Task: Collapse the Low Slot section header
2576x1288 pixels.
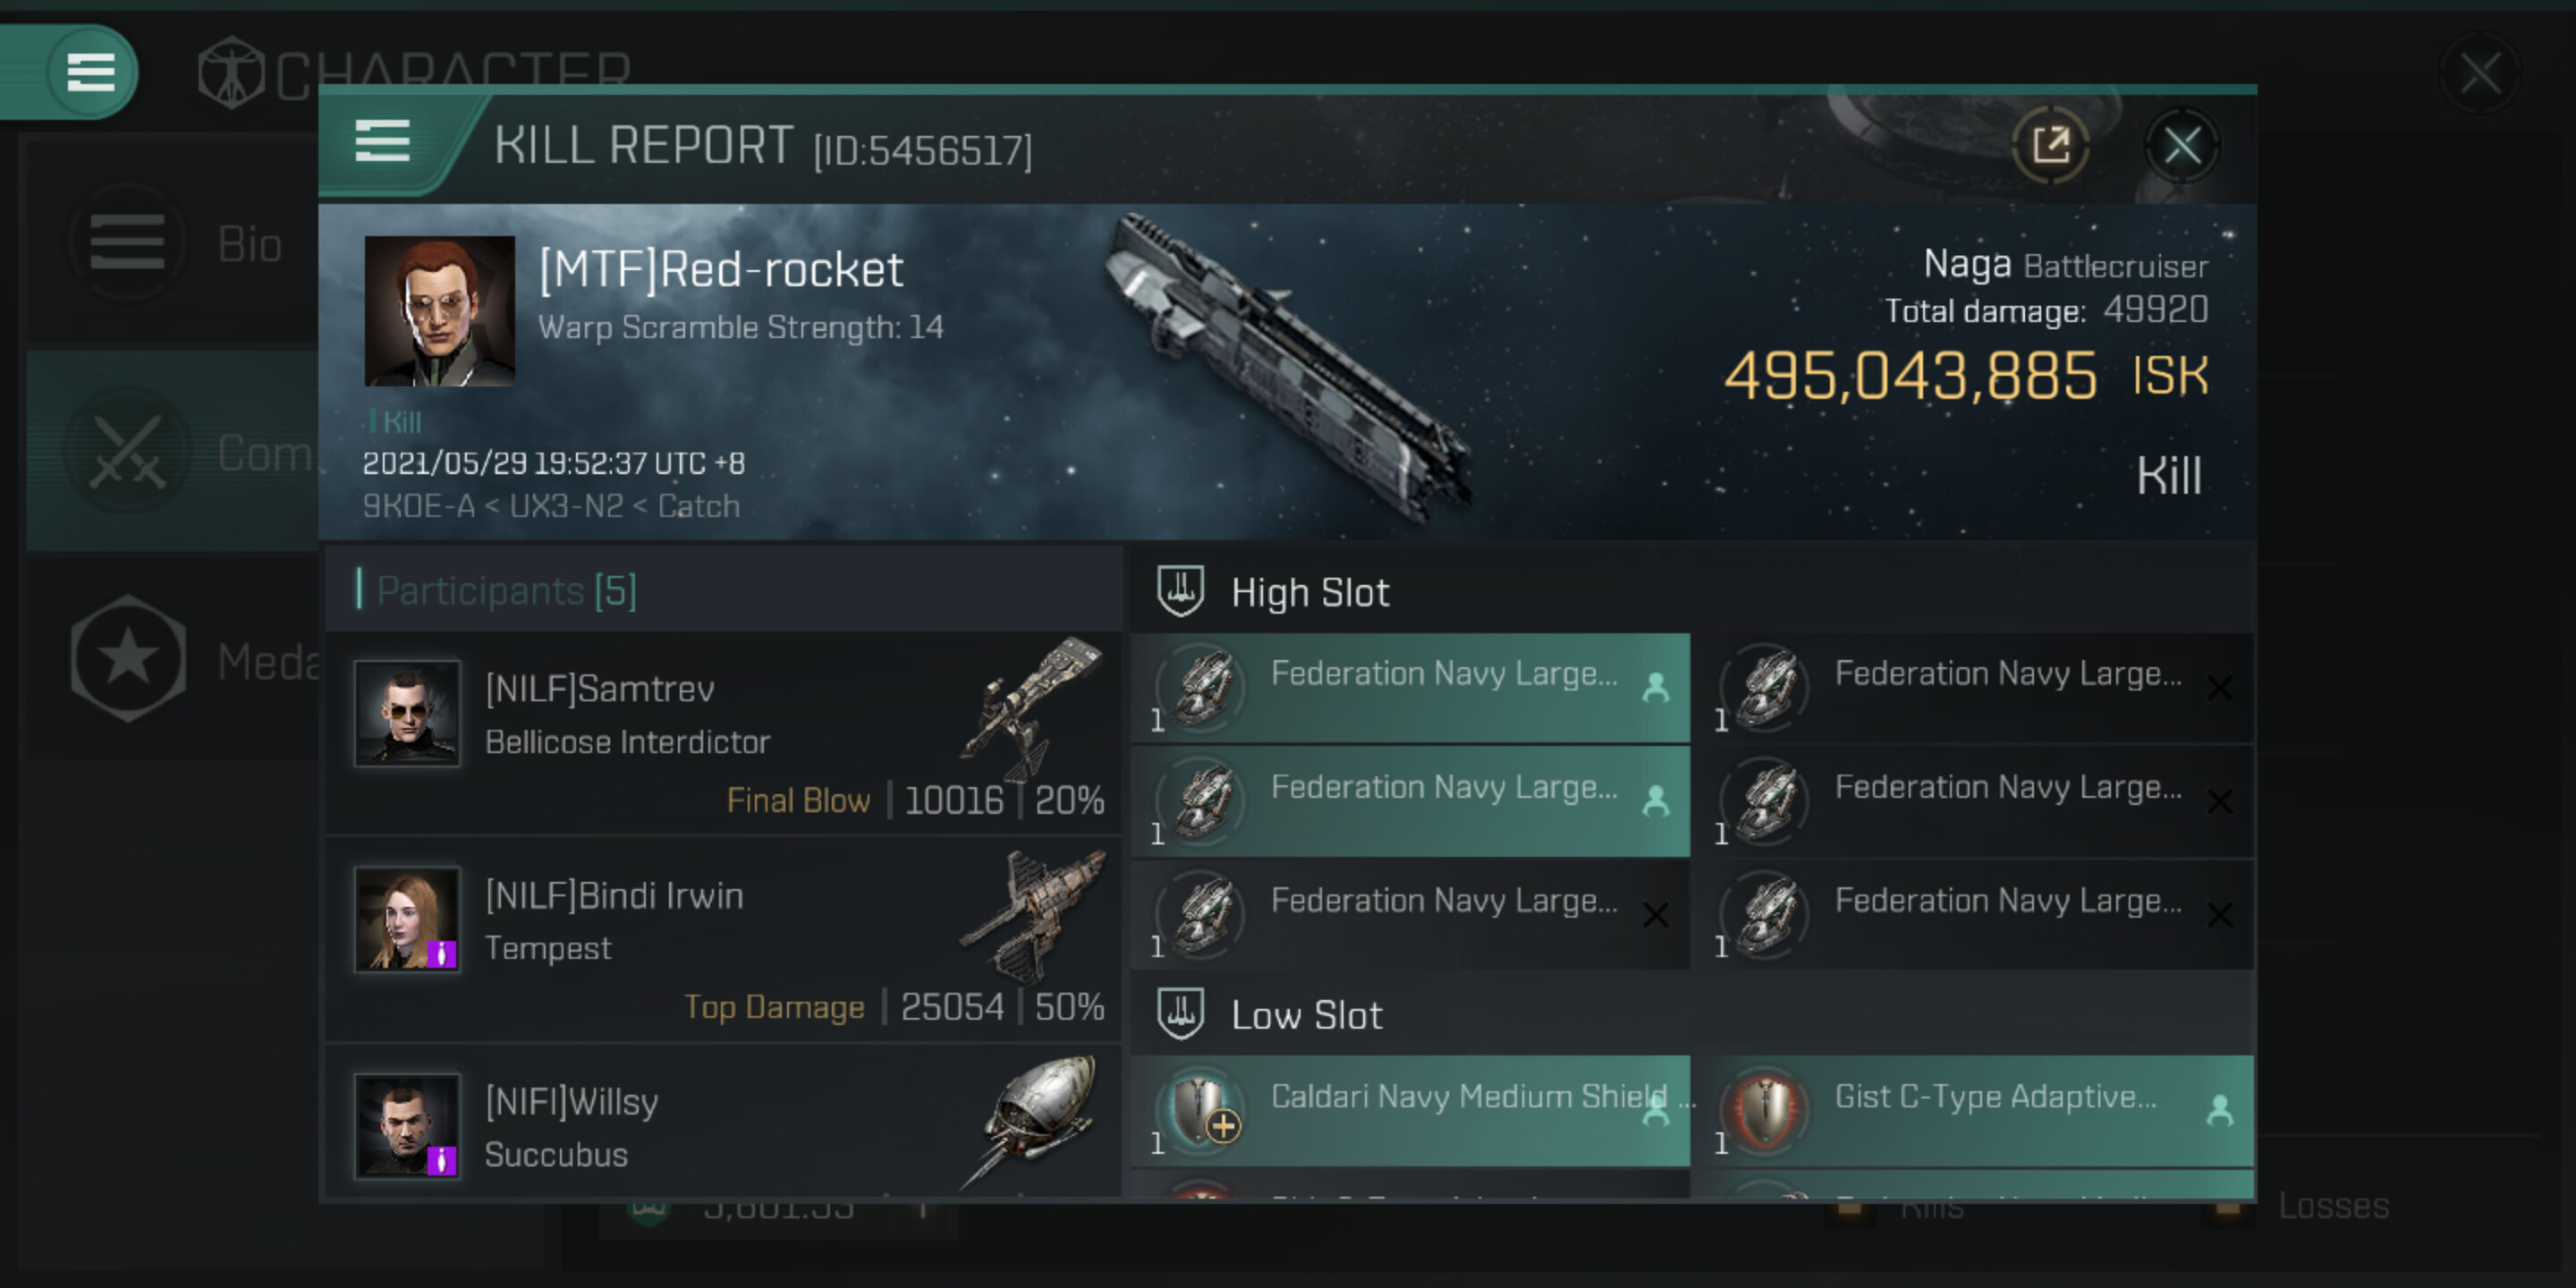Action: (1306, 1016)
